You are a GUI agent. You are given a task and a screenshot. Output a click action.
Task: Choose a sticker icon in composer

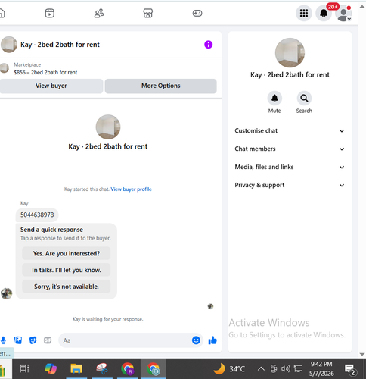[33, 340]
